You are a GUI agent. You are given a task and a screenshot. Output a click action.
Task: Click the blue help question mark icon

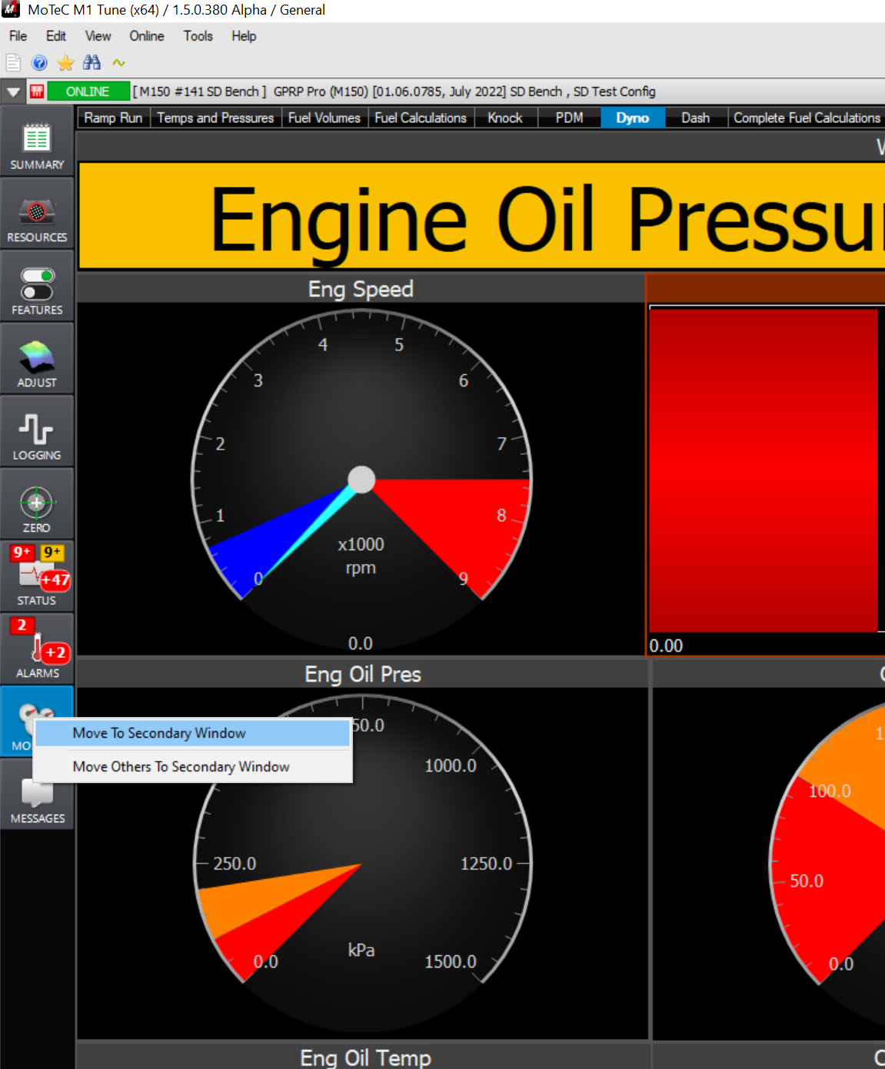point(40,63)
